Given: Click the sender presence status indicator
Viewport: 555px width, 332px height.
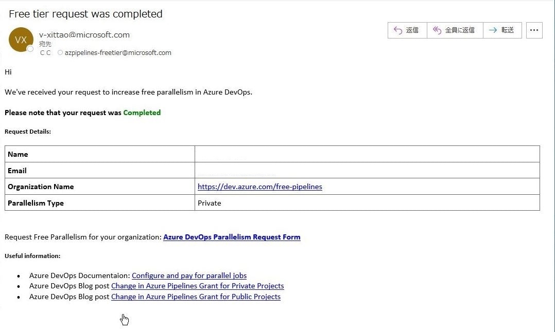Looking at the screenshot, I should click(30, 49).
